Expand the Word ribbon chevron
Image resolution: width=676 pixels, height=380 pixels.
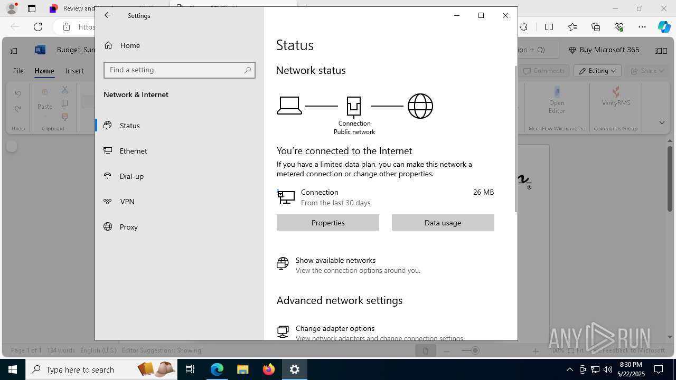(x=662, y=122)
